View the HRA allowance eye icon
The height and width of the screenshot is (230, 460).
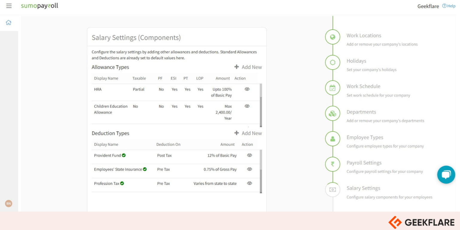(x=247, y=89)
